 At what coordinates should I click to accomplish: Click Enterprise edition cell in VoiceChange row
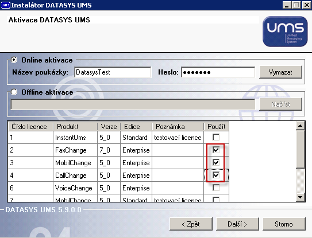(136, 188)
